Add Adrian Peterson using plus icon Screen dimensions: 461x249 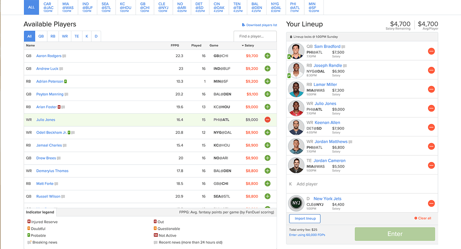(x=267, y=81)
